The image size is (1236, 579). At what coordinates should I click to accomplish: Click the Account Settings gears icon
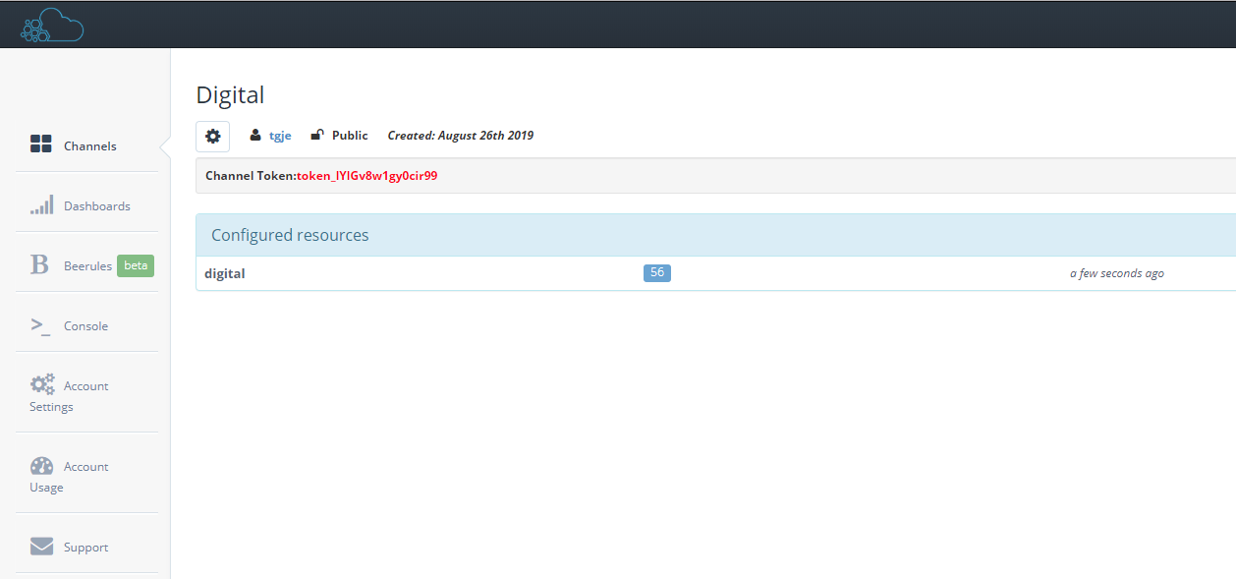42,384
